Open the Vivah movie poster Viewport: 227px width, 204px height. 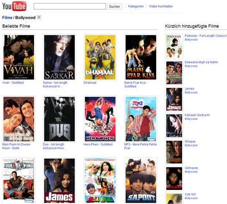click(x=19, y=57)
